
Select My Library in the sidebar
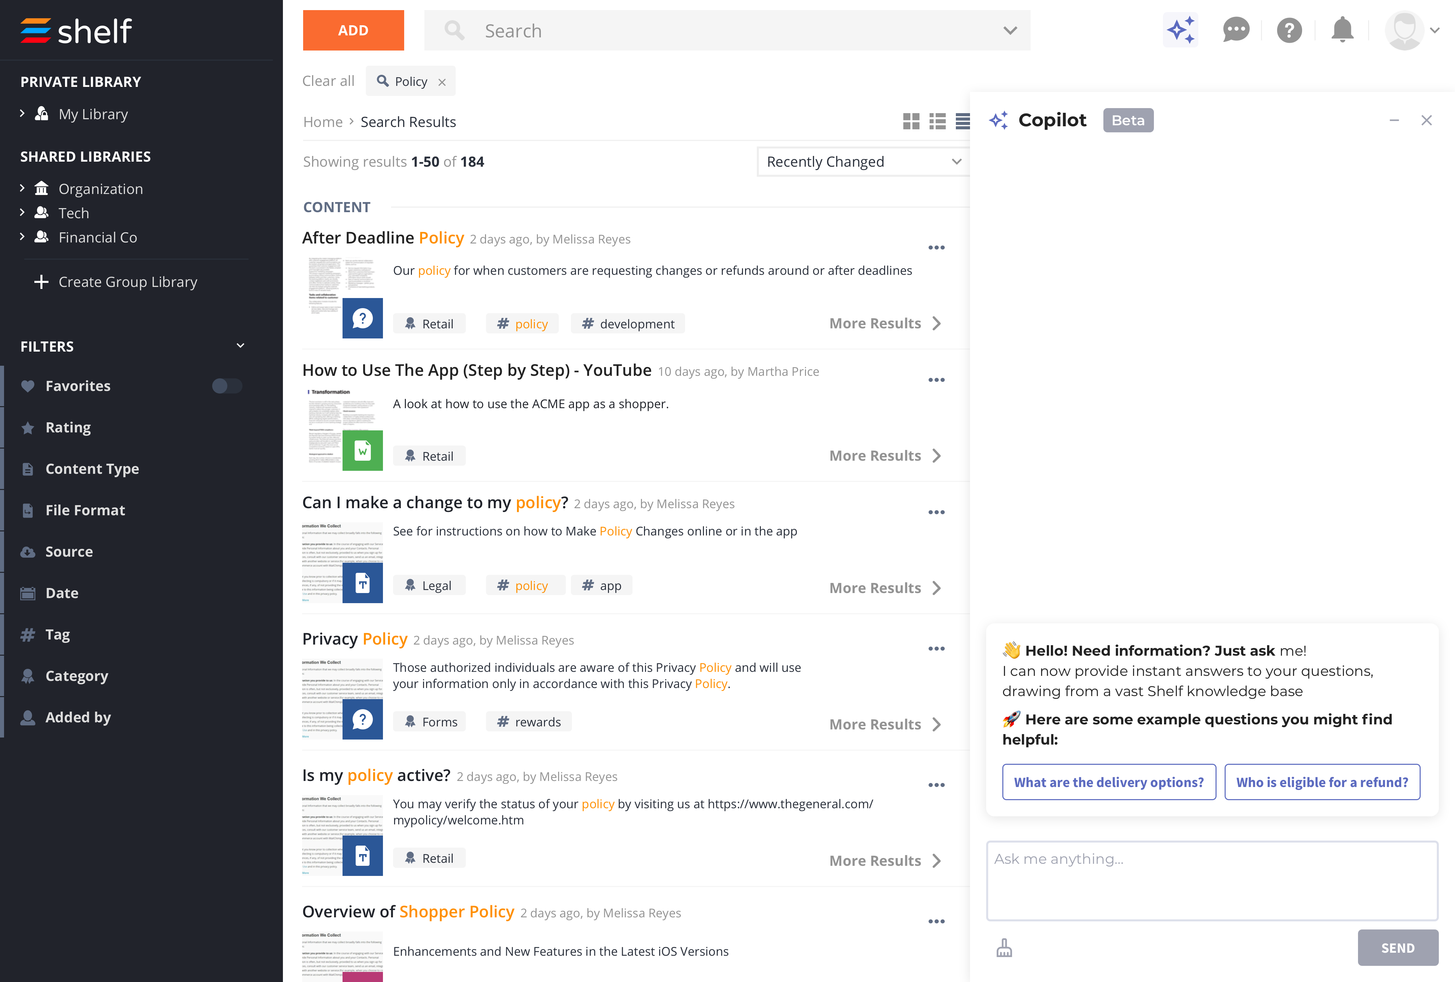93,114
